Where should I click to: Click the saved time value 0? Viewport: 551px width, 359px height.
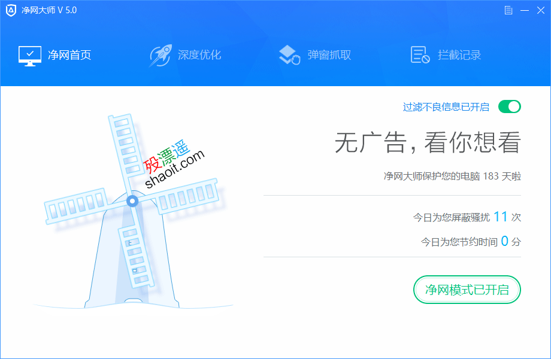point(504,241)
